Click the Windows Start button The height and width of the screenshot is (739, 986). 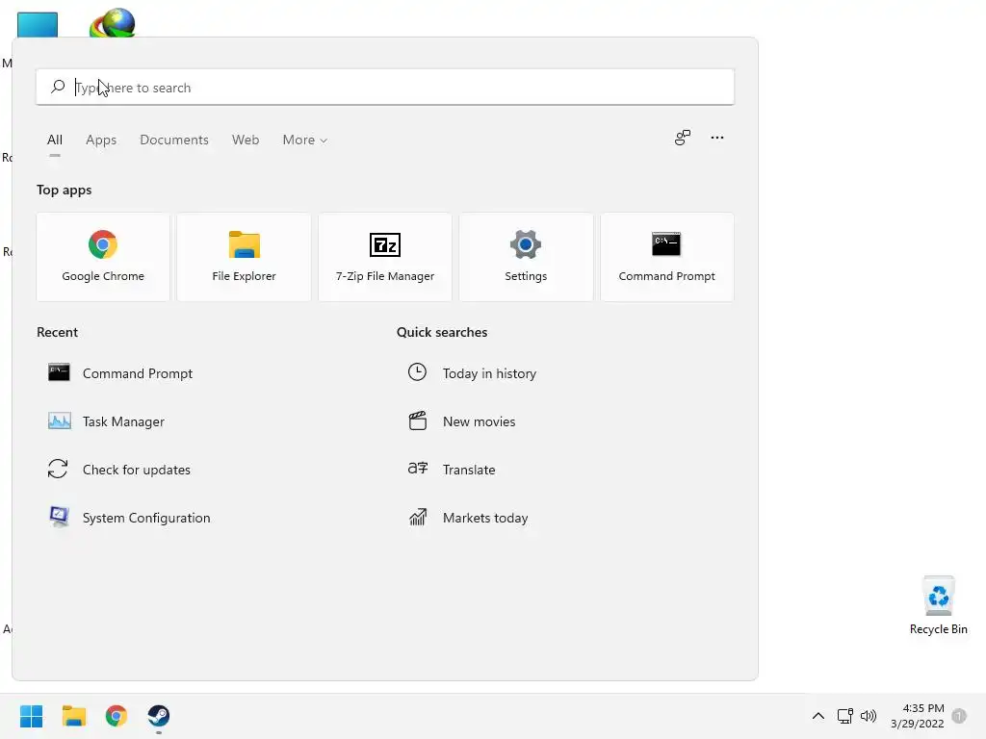pos(32,716)
